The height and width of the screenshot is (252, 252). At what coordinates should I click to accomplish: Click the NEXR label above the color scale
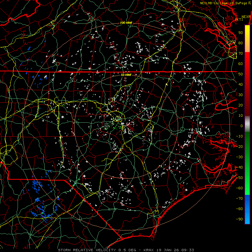pyautogui.click(x=246, y=17)
